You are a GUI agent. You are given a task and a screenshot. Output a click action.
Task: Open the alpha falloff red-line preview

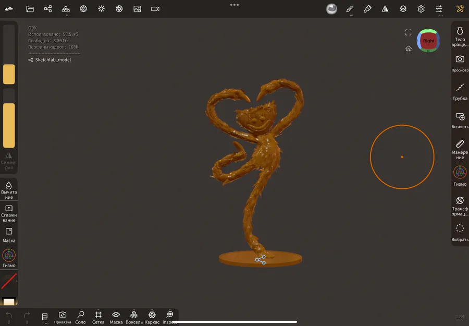[9, 281]
